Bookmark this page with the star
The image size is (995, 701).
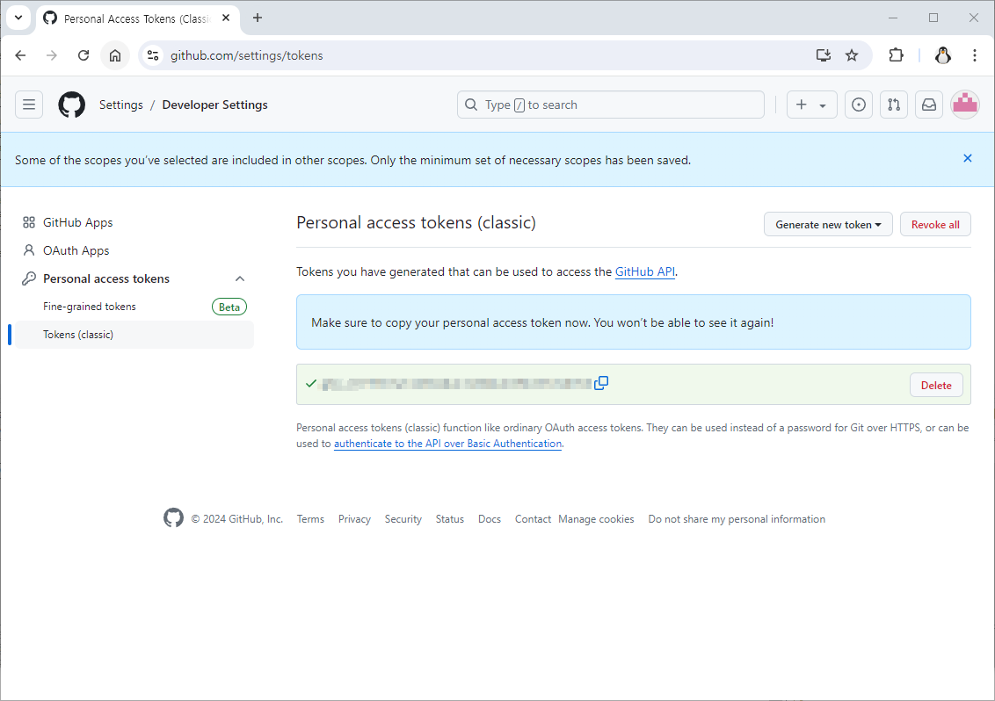click(x=852, y=55)
